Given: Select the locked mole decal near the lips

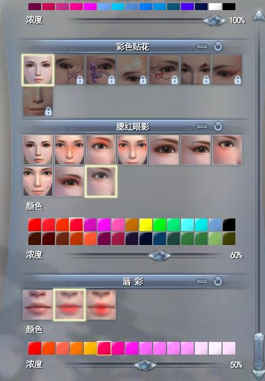Looking at the screenshot, I should tap(38, 101).
